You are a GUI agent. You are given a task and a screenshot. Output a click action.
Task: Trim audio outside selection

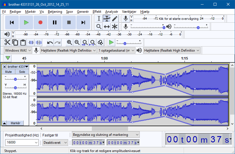tap(31, 42)
